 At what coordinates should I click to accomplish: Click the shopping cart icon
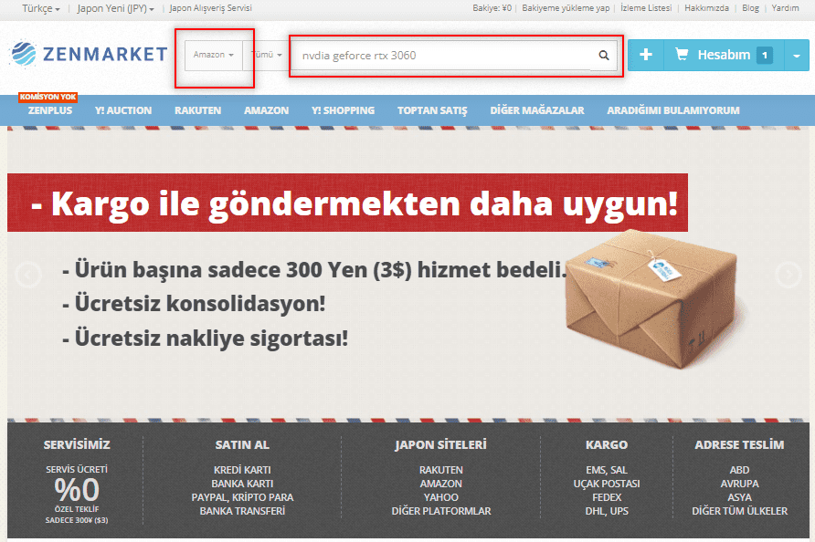tap(682, 55)
